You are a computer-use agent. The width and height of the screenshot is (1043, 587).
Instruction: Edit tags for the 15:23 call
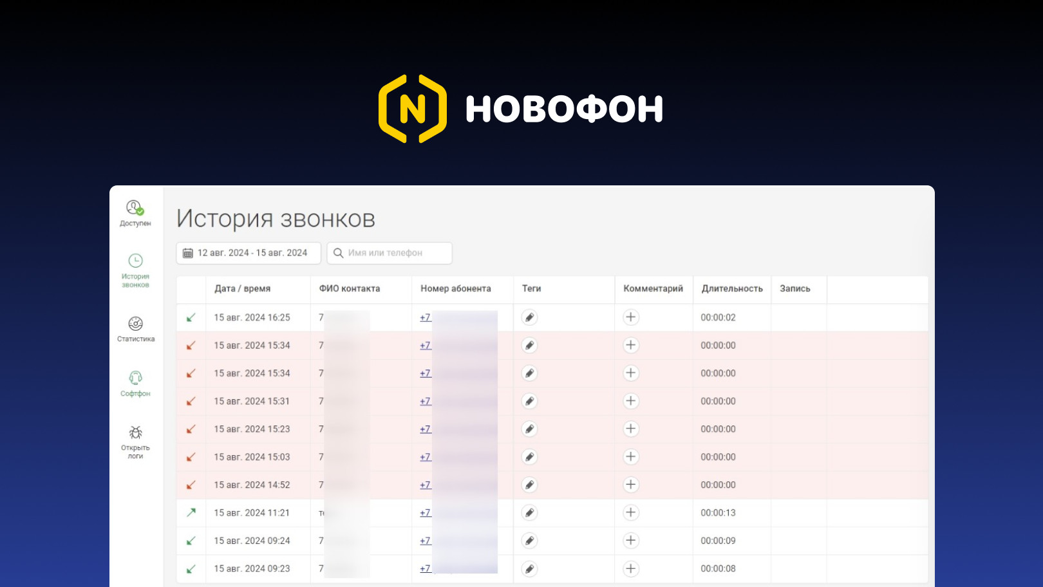529,429
